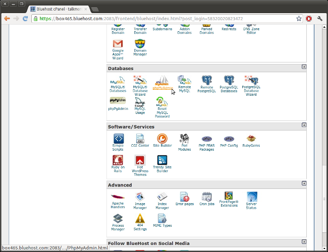The image size is (328, 252).
Task: Open Cron jobs
Action: point(207,199)
